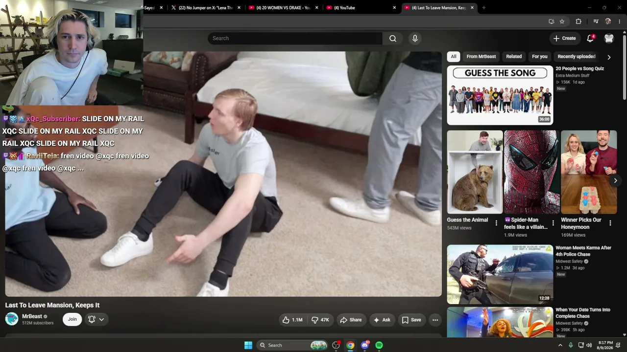627x352 pixels.
Task: Switch to the (4) YouTube tab
Action: click(x=362, y=8)
